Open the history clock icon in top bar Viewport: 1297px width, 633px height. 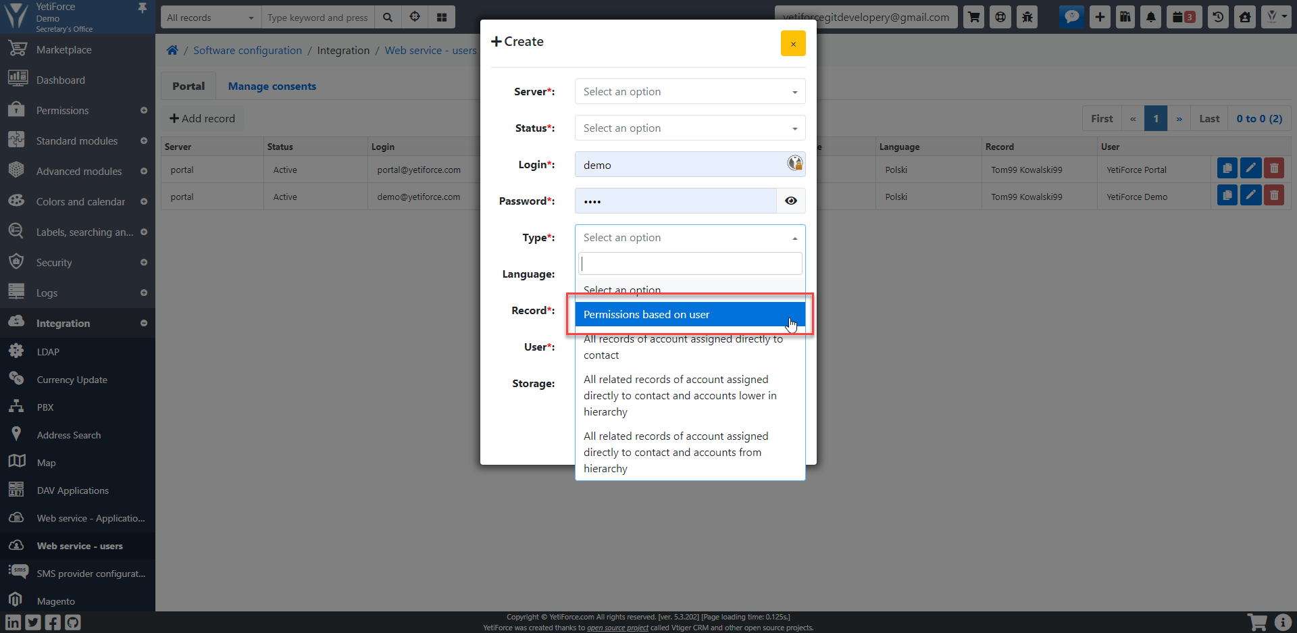click(x=1218, y=17)
